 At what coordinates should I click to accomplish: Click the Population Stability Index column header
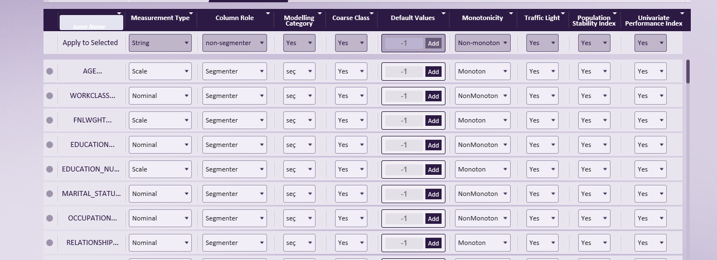click(594, 21)
